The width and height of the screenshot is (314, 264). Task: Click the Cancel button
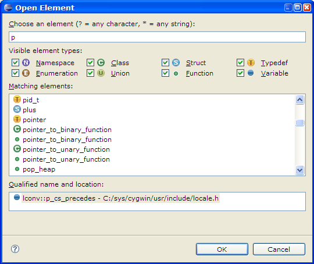tap(279, 249)
